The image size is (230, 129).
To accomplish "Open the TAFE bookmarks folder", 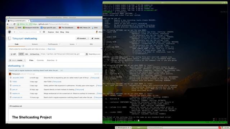I will point(18,28).
